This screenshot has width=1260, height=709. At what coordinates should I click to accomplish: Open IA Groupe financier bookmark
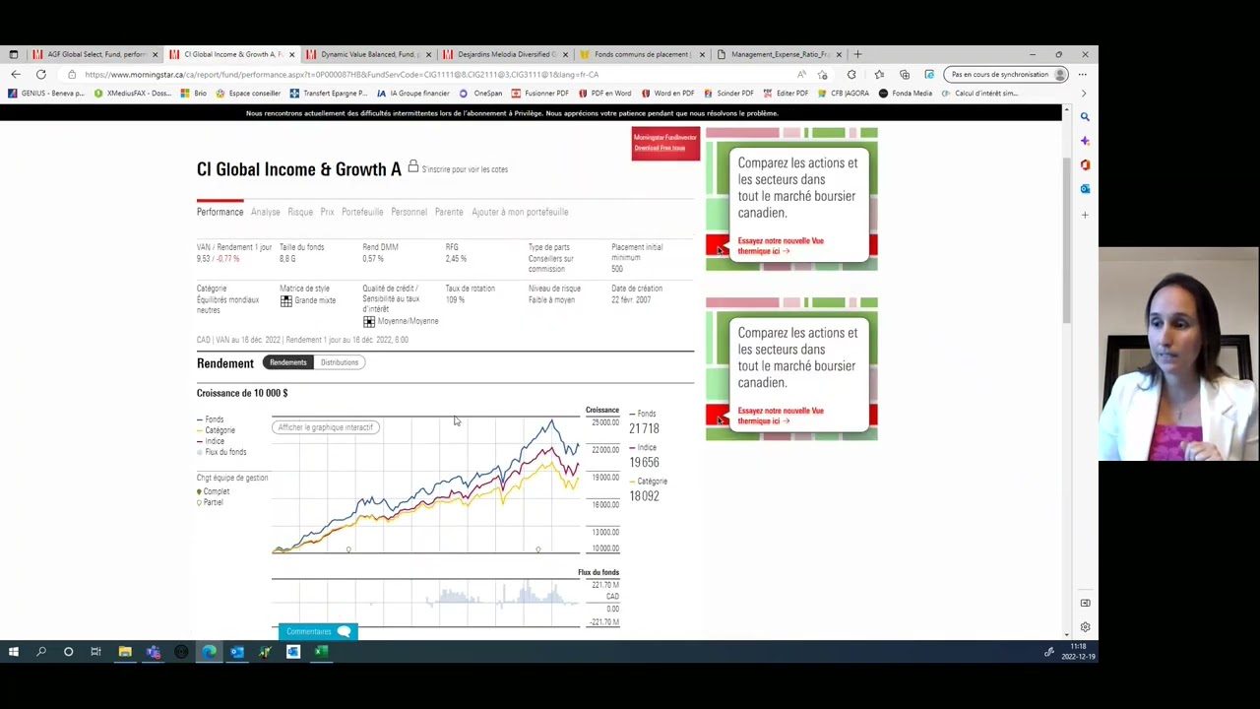click(413, 94)
